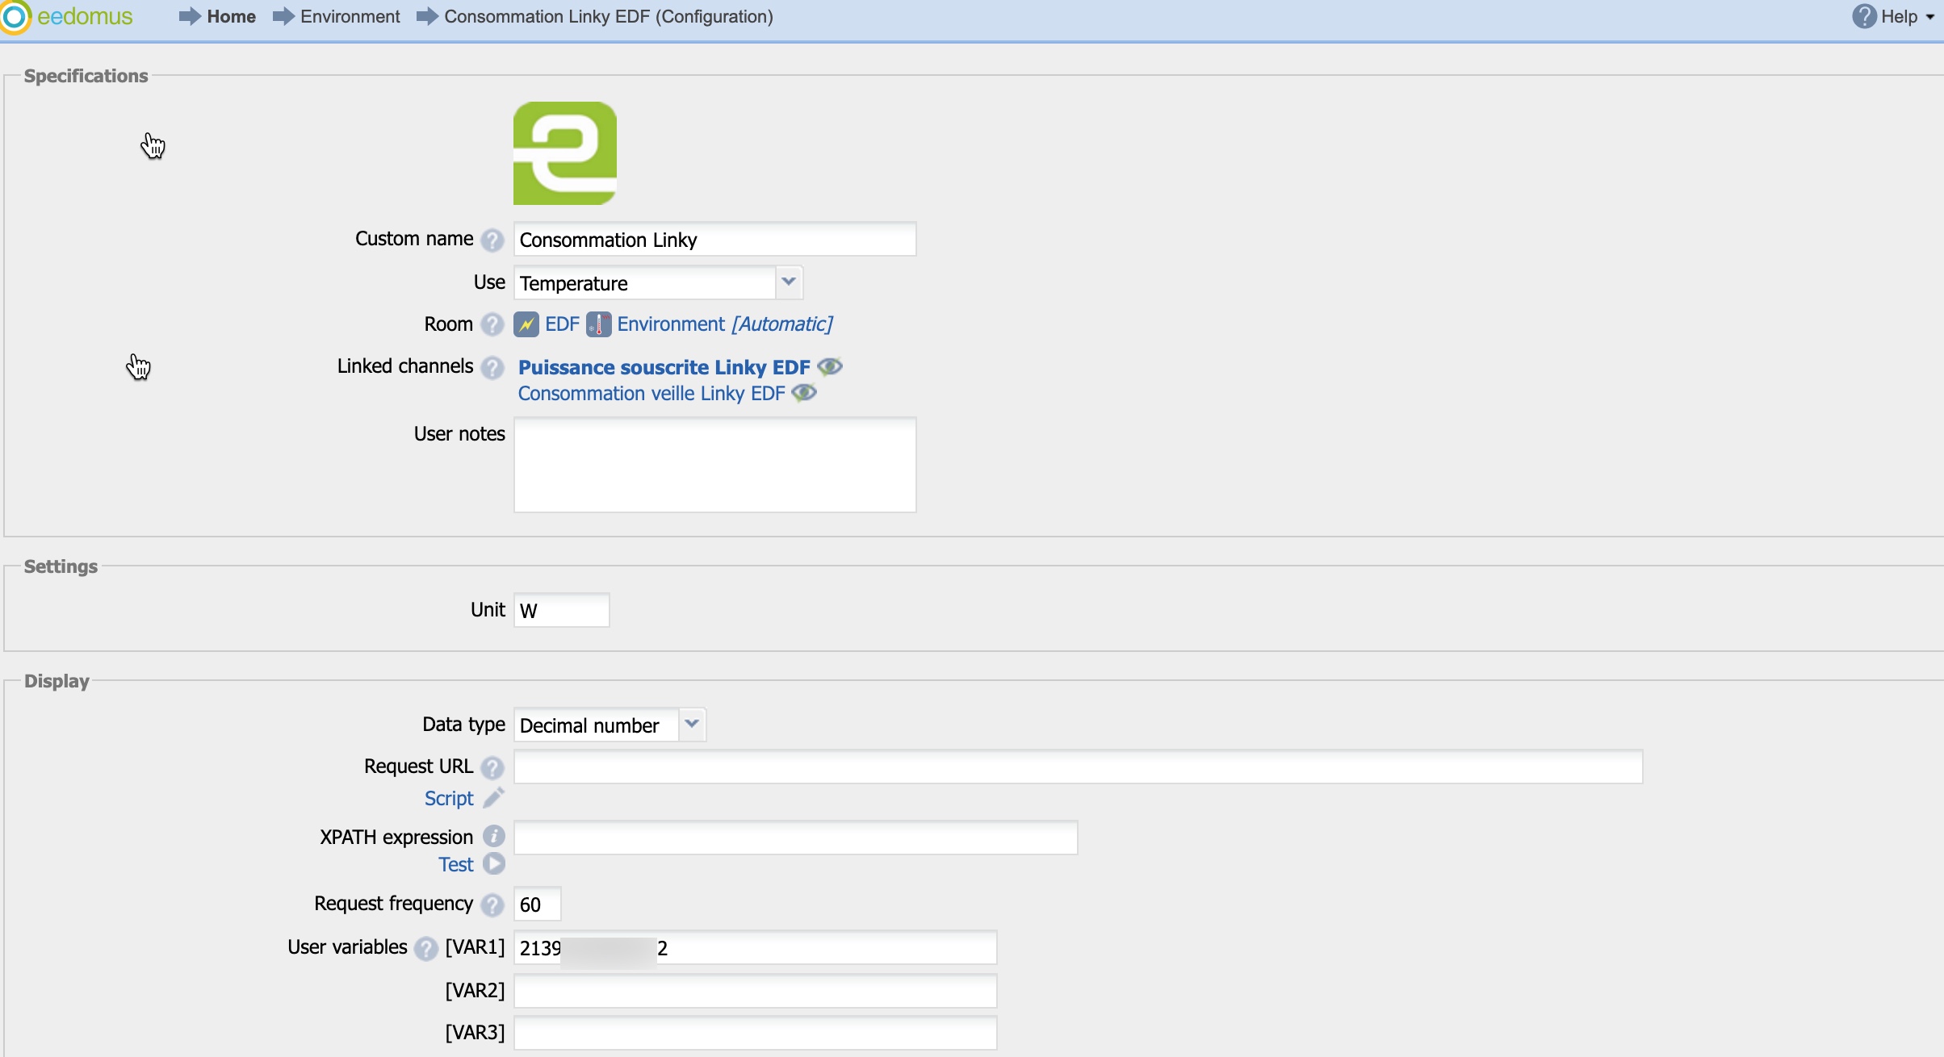Viewport: 1944px width, 1057px height.
Task: Open the Environment [Automatic] room link
Action: pyautogui.click(x=725, y=324)
